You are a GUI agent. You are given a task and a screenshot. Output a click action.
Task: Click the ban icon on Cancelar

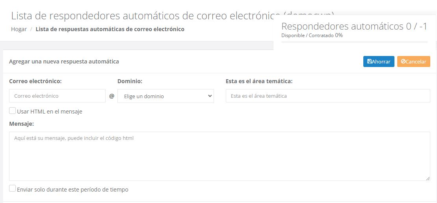[403, 61]
